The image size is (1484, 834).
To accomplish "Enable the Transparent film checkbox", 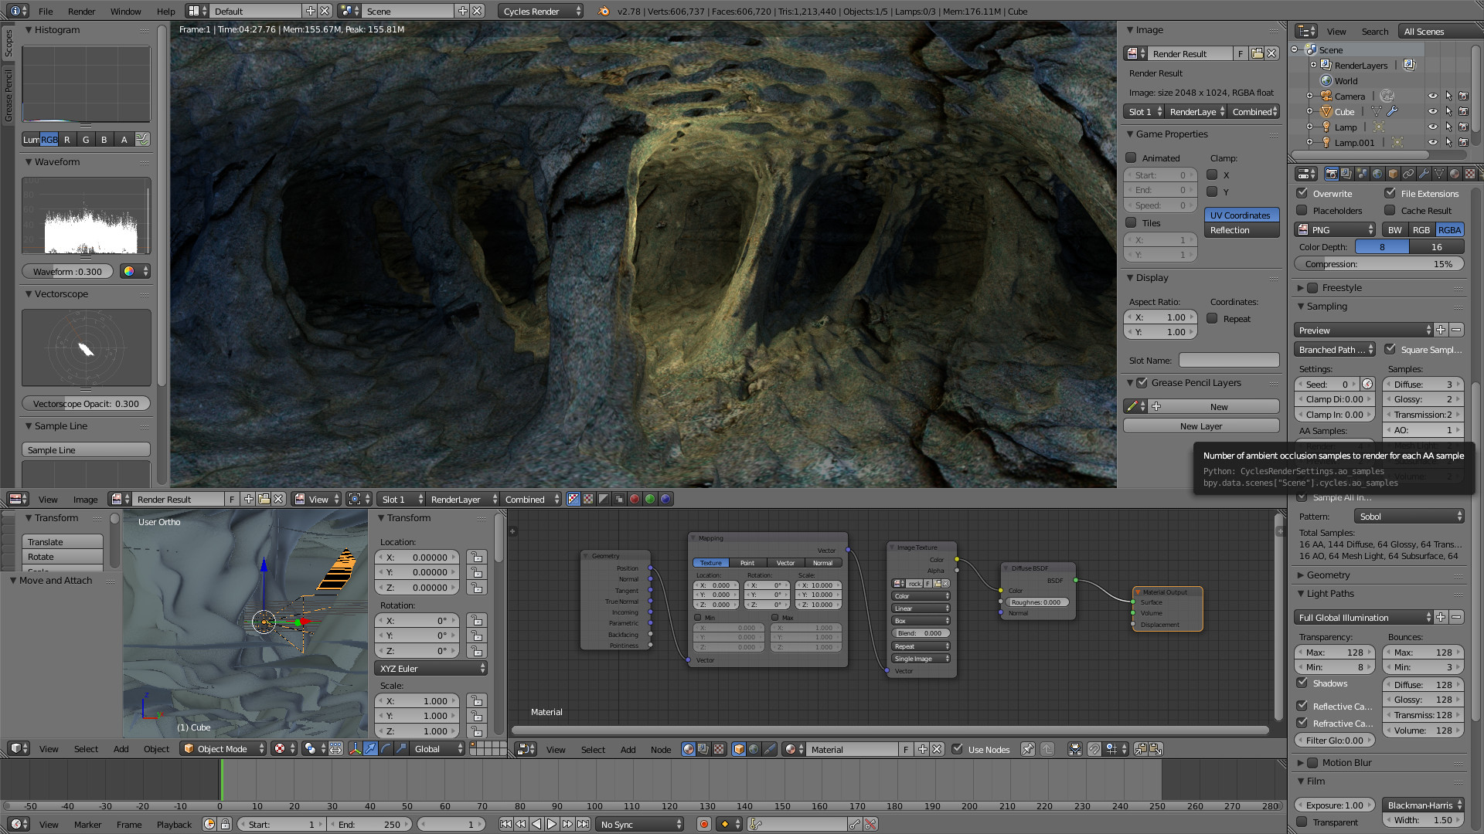I will pyautogui.click(x=1302, y=822).
